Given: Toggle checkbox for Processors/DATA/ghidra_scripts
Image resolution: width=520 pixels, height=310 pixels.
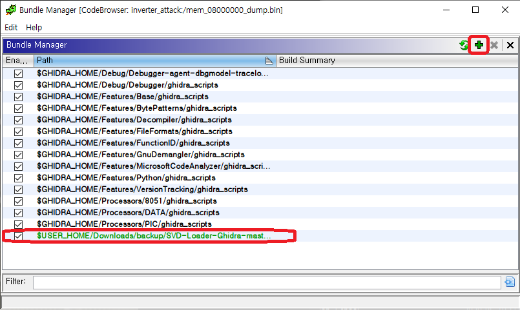Looking at the screenshot, I should tap(18, 213).
